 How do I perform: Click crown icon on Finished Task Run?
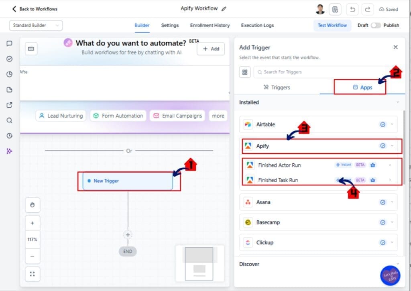373,180
